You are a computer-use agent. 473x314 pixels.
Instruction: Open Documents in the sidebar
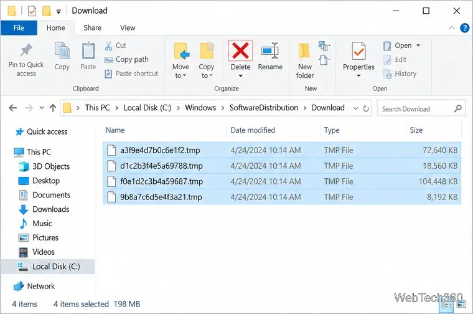click(44, 195)
